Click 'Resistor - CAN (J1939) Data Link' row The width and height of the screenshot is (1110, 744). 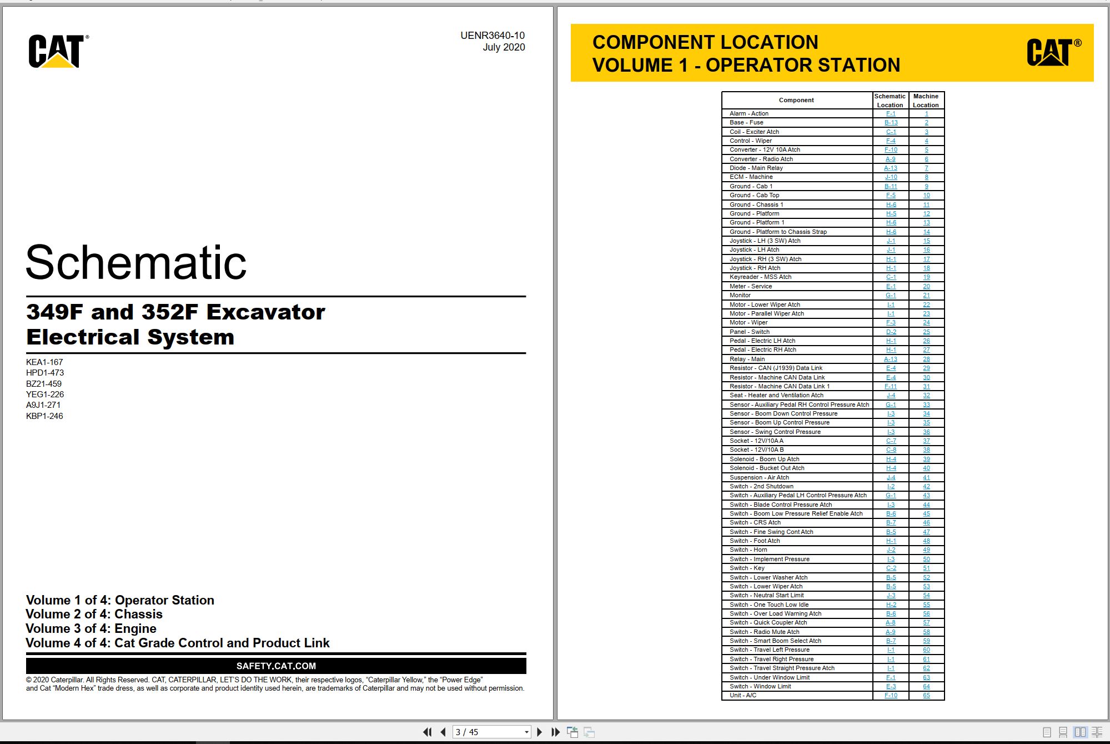pos(833,368)
